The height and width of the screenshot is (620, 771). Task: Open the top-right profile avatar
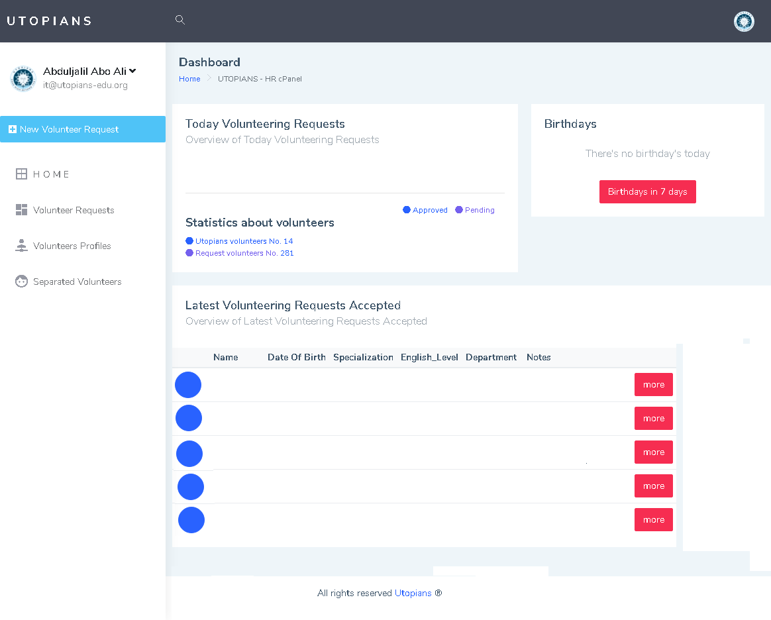[x=744, y=21]
